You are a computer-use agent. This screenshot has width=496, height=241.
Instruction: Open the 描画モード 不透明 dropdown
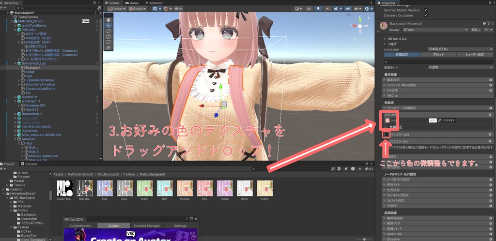click(460, 67)
